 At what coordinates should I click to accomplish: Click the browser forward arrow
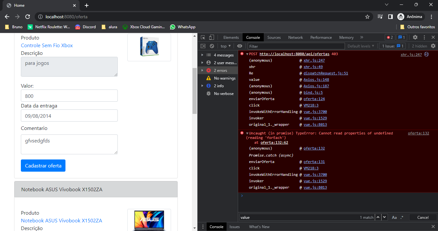(17, 17)
